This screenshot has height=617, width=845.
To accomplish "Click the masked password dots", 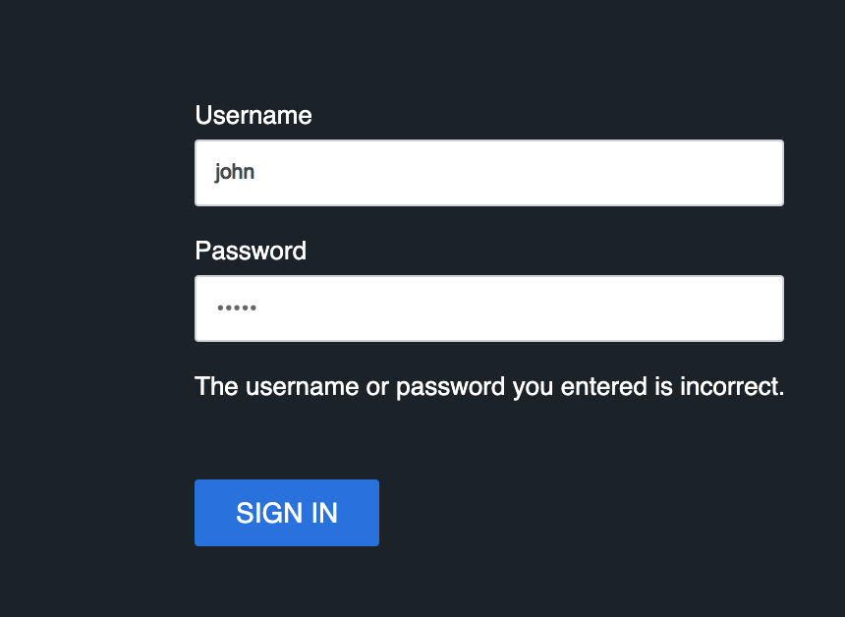I will [x=236, y=308].
